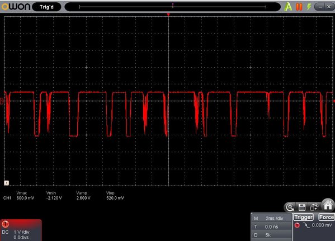Close the OWON oscilloscope window

click(x=329, y=7)
